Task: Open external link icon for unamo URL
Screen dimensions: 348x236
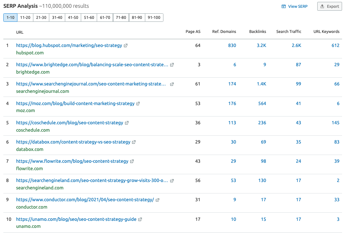Action: 140,219
